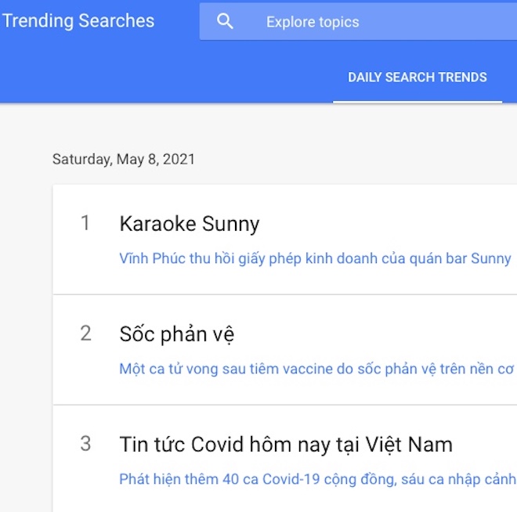
Task: Switch to the Daily Search Trends tab
Action: pos(417,78)
